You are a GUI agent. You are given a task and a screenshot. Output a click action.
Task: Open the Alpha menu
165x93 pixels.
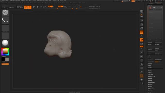coord(3,3)
